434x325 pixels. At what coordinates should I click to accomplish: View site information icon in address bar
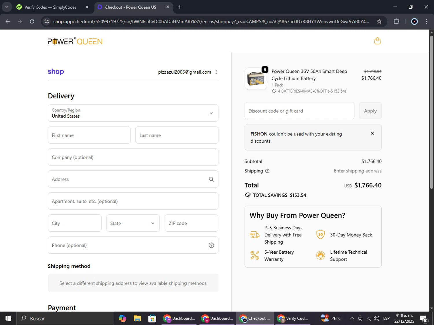click(x=47, y=21)
